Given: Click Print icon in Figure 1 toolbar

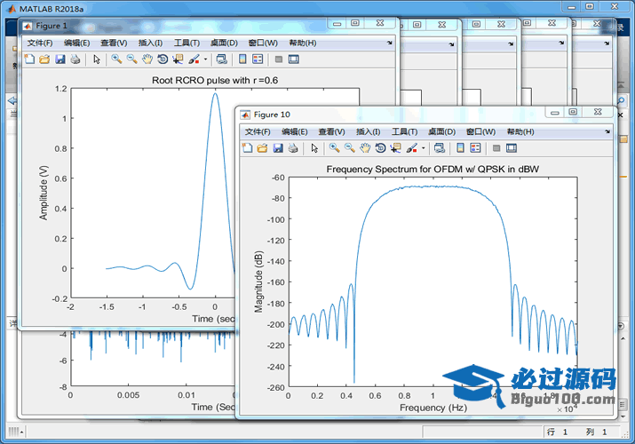Looking at the screenshot, I should click(x=75, y=59).
